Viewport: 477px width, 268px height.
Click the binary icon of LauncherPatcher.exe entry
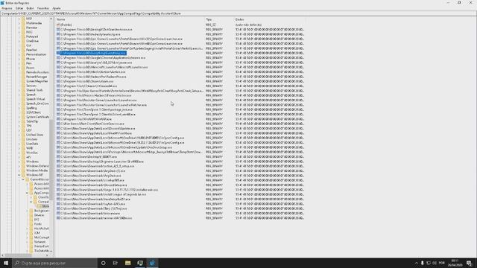tap(58, 105)
